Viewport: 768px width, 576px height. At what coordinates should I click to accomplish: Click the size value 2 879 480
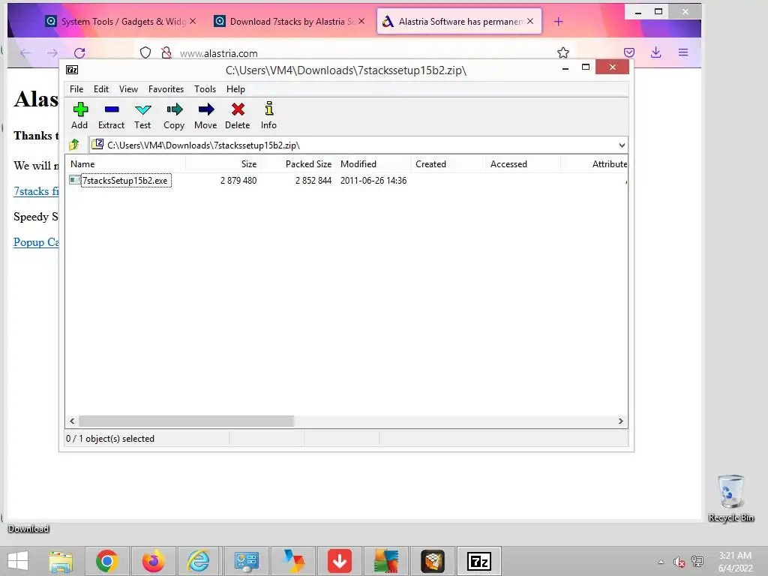238,180
